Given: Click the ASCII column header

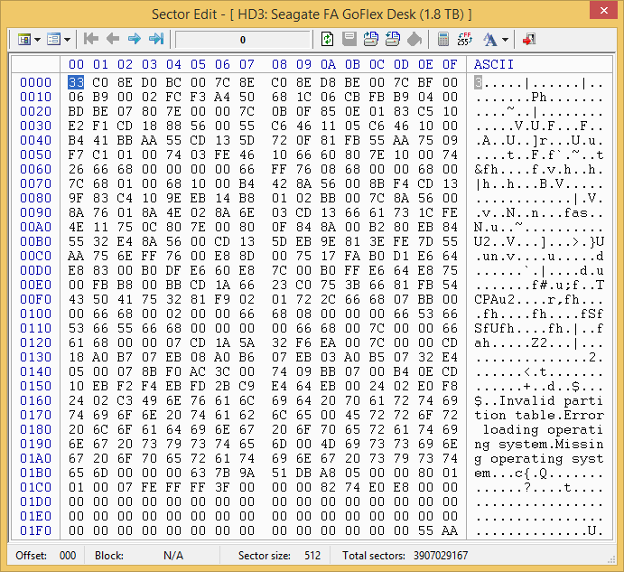Looking at the screenshot, I should [493, 64].
